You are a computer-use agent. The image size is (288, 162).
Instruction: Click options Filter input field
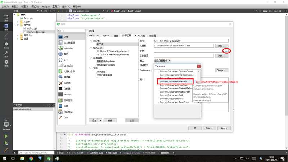pyautogui.click(x=71, y=31)
